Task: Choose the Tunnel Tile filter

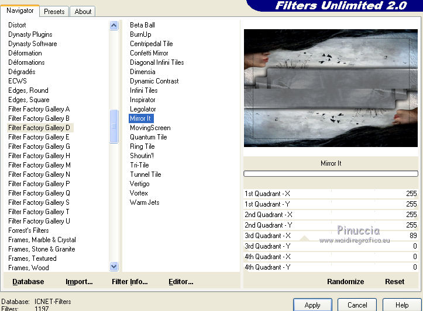Action: tap(146, 174)
